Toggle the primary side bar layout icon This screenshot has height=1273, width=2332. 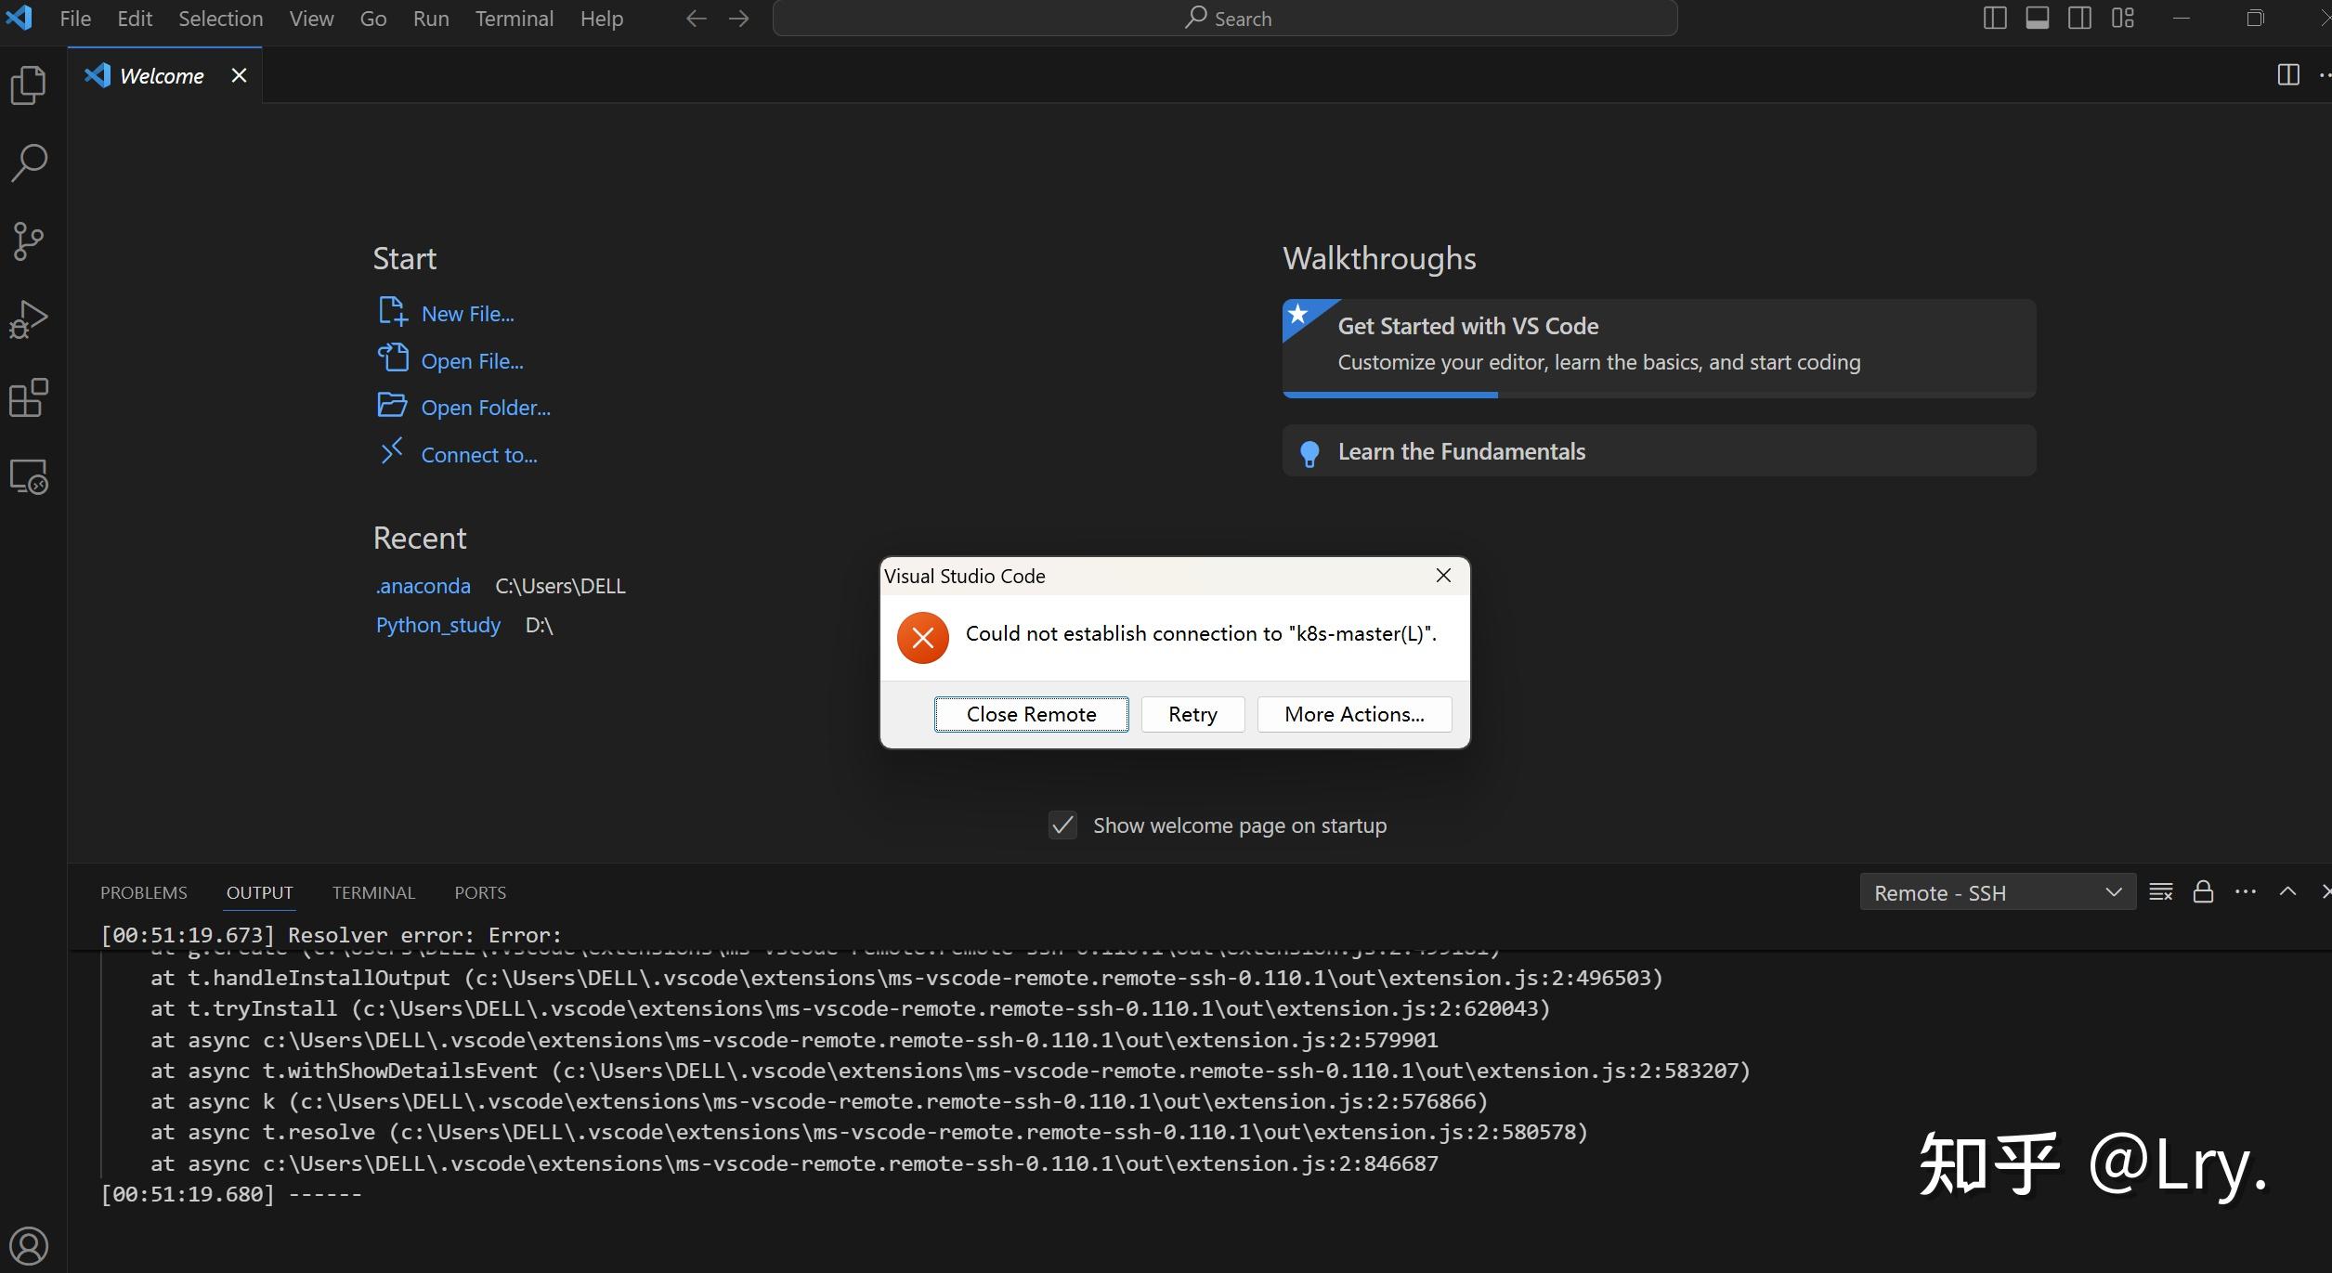pyautogui.click(x=1994, y=19)
